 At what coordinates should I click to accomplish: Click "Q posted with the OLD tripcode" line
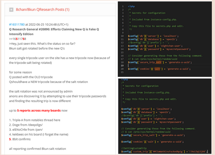pos(31,77)
